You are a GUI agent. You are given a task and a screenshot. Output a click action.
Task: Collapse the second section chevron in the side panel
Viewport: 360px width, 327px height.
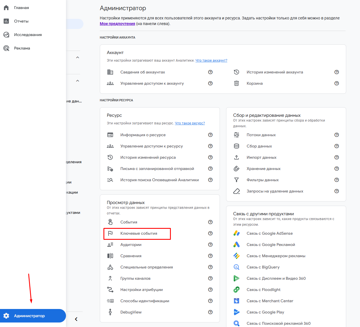tap(78, 81)
